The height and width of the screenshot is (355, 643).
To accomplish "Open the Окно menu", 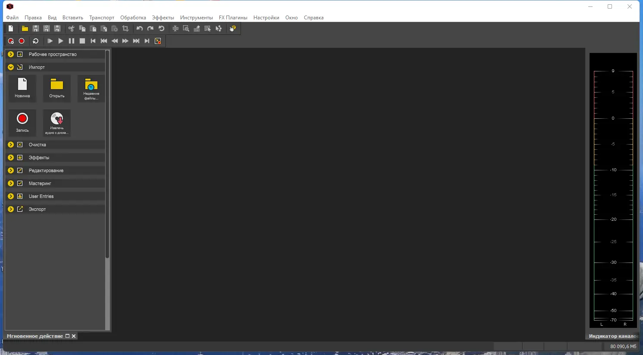I will click(x=291, y=18).
